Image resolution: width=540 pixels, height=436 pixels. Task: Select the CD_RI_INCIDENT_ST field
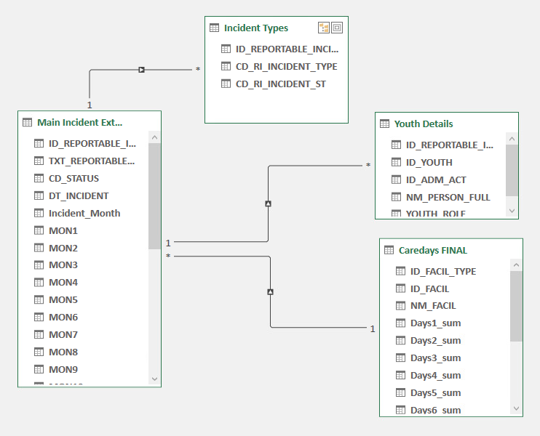(281, 84)
